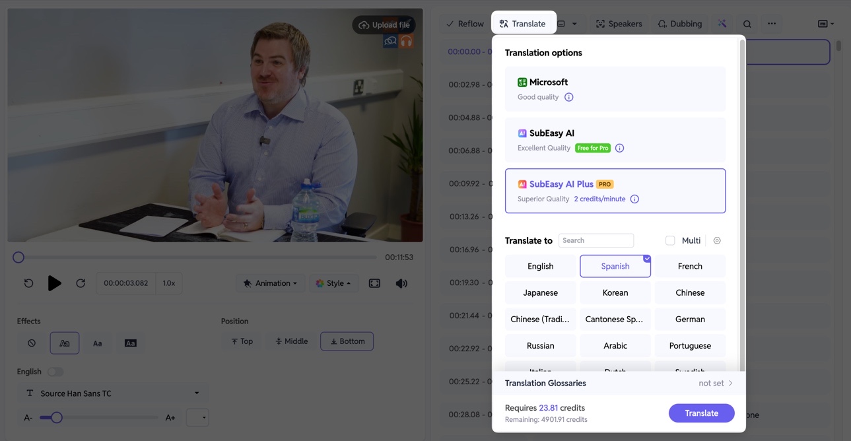Select the boxed background text effect

click(x=131, y=343)
